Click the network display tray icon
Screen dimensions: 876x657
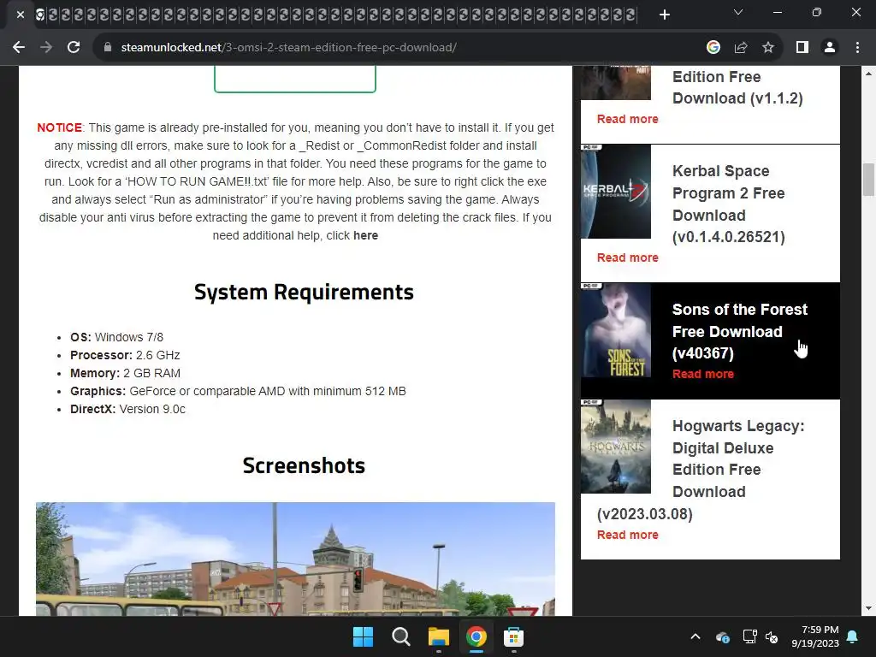coord(749,636)
